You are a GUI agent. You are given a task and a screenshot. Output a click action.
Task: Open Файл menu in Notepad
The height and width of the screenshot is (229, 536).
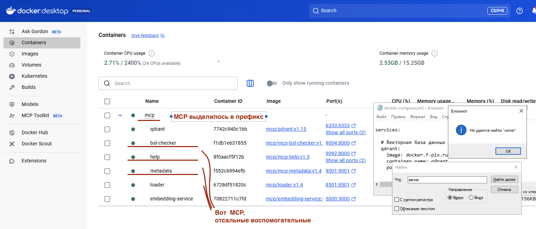[x=382, y=117]
